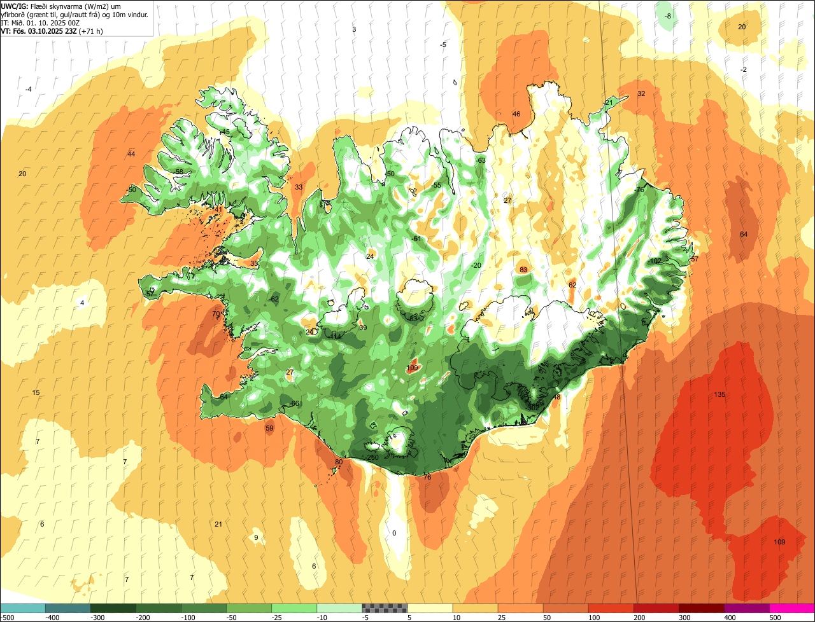Click the magenta legend swatch above 500
This screenshot has width=815, height=622.
(x=792, y=608)
